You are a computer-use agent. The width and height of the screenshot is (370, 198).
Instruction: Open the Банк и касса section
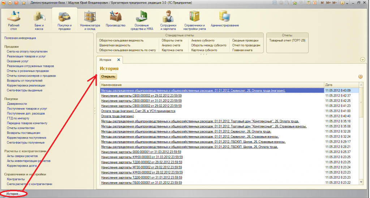(39, 21)
